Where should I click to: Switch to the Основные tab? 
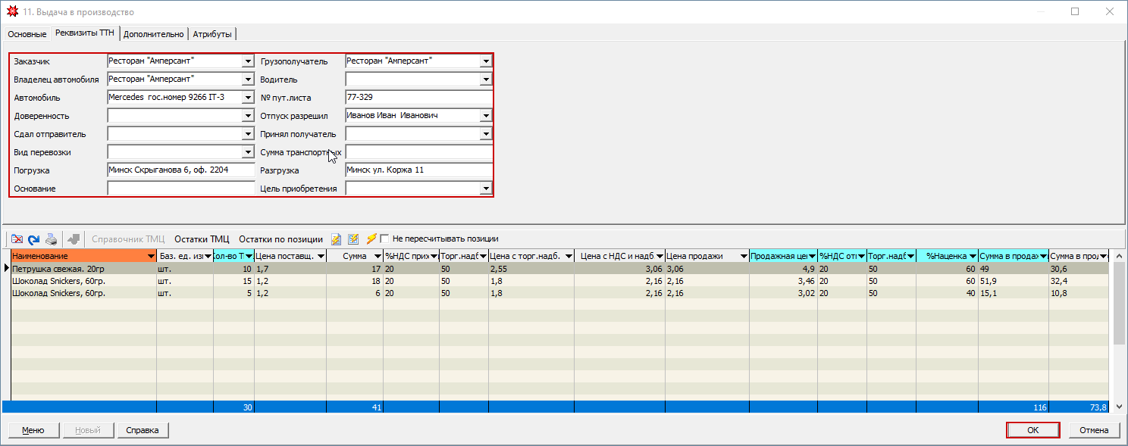[x=27, y=34]
